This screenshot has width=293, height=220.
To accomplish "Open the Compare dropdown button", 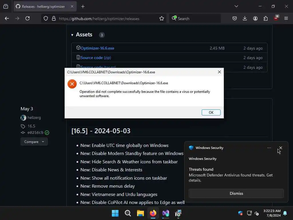I will coord(34,142).
